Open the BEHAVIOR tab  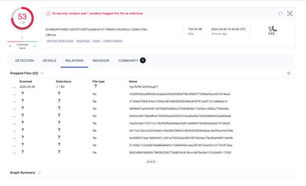point(101,60)
